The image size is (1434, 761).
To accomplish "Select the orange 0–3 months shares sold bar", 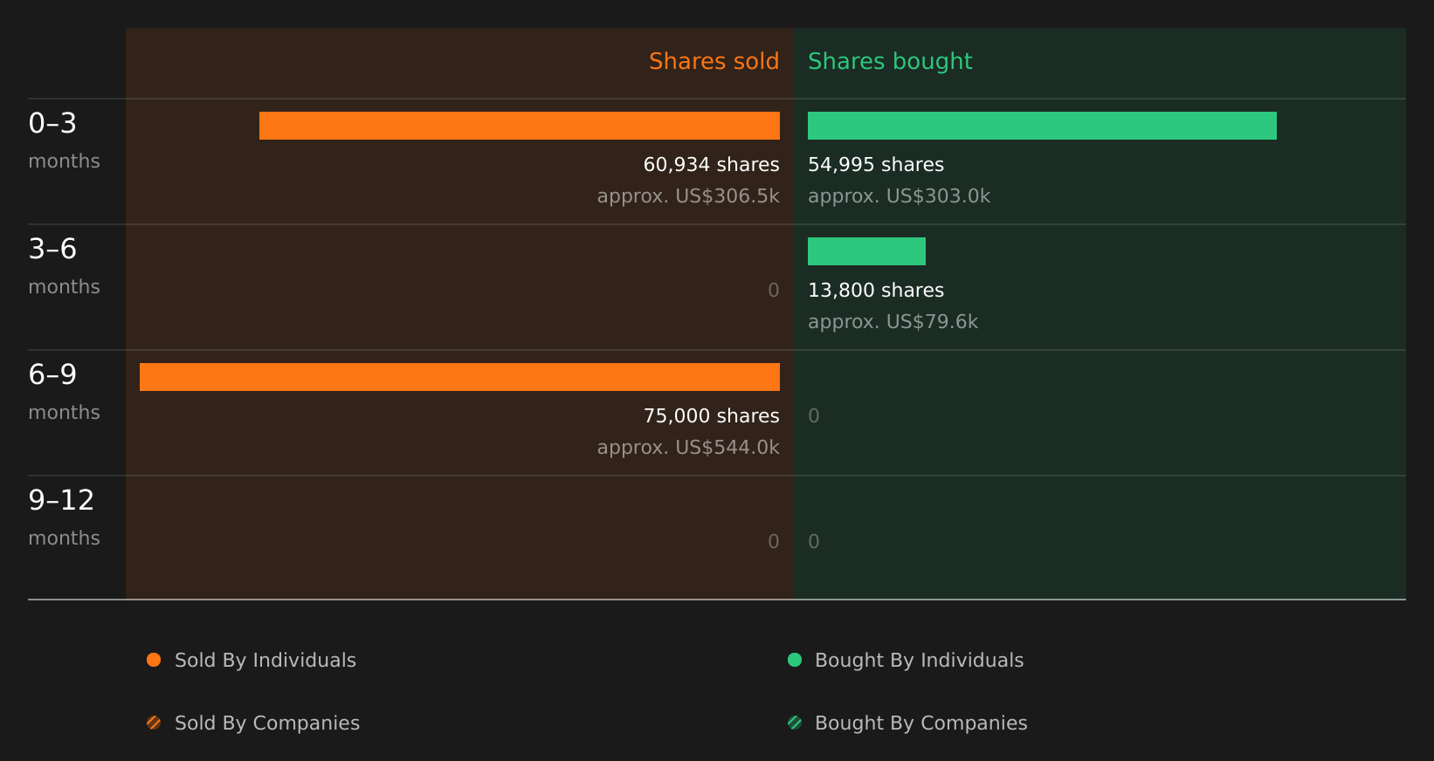I will (x=520, y=126).
